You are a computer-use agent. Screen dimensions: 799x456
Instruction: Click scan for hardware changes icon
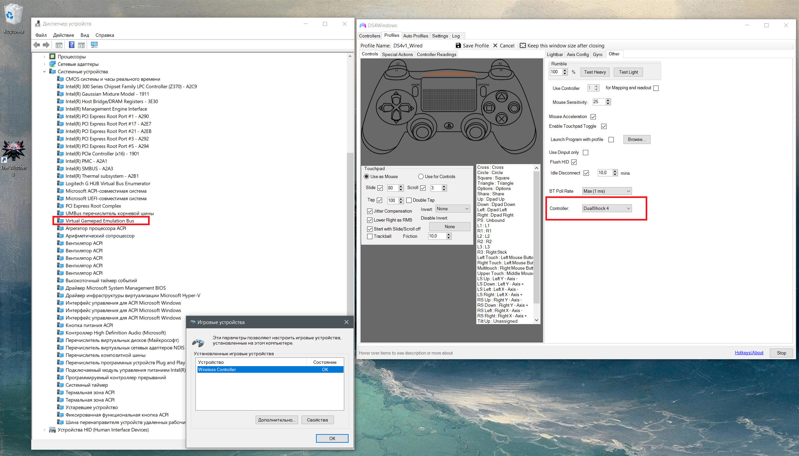94,45
